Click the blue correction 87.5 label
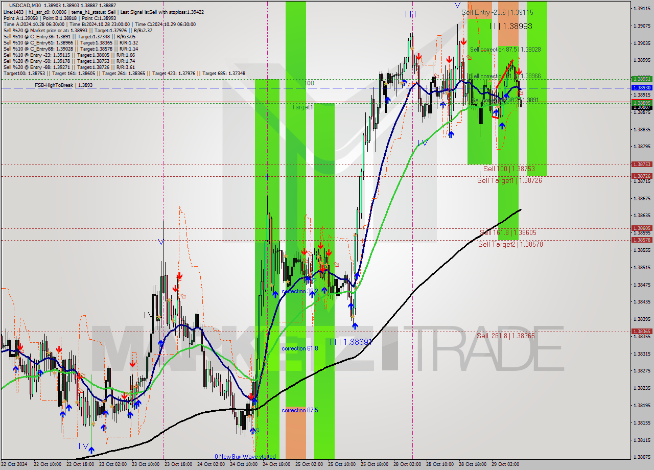The height and width of the screenshot is (470, 654). pos(300,410)
